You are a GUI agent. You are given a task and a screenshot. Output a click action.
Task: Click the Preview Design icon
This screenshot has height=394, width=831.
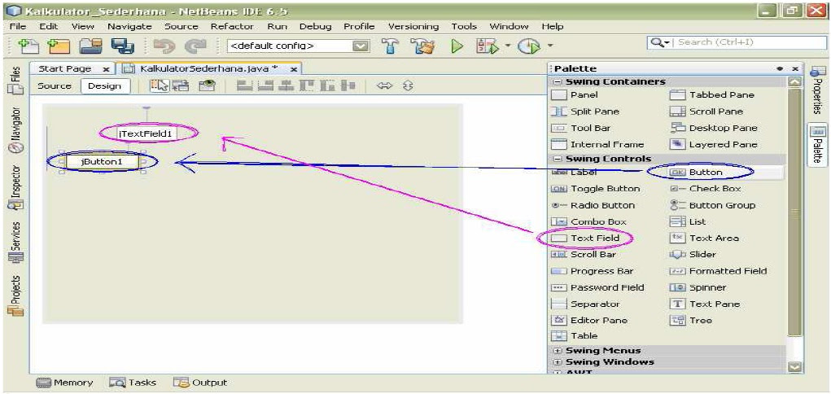207,86
